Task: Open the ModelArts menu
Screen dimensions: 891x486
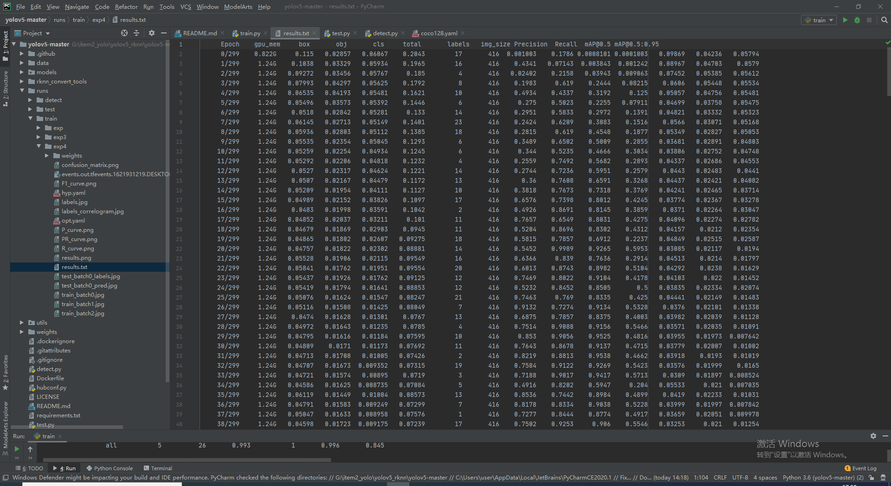Action: click(238, 6)
